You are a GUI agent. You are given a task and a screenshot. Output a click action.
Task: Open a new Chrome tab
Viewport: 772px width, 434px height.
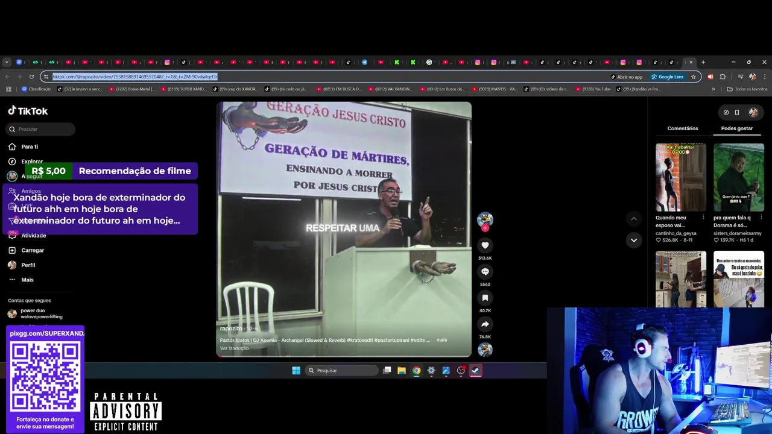[703, 62]
